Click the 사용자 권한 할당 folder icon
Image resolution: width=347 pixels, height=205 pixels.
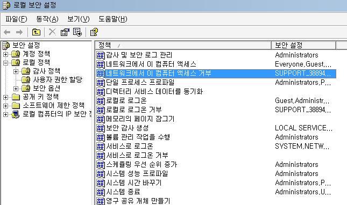pyautogui.click(x=26, y=79)
